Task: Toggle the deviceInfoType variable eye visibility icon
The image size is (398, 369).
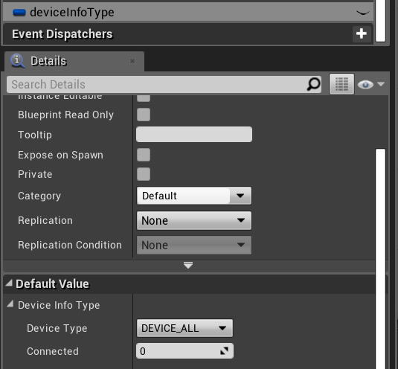Action: [363, 13]
